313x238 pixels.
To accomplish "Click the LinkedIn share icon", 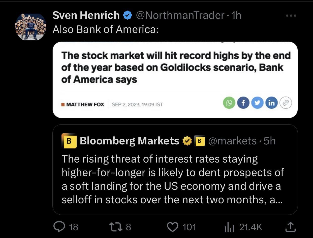I will [x=271, y=103].
